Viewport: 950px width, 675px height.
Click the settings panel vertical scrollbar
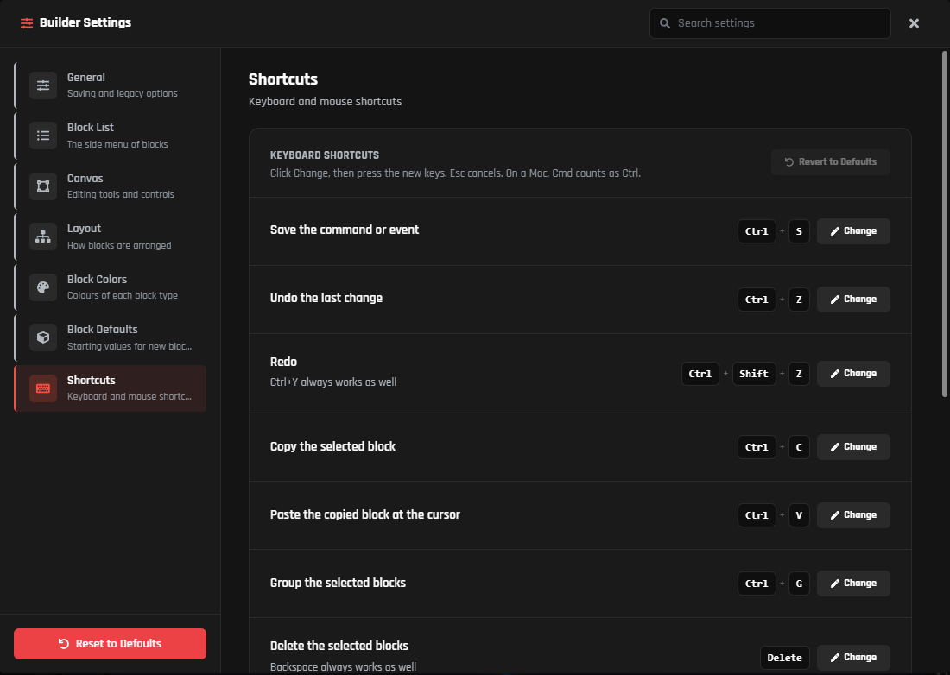(x=945, y=224)
